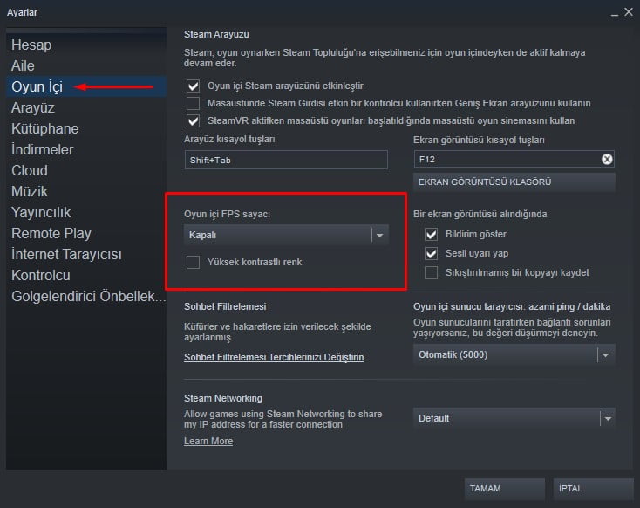This screenshot has width=640, height=508.
Task: Open the Oyun içi FPS sayacı dropdown
Action: pyautogui.click(x=288, y=235)
